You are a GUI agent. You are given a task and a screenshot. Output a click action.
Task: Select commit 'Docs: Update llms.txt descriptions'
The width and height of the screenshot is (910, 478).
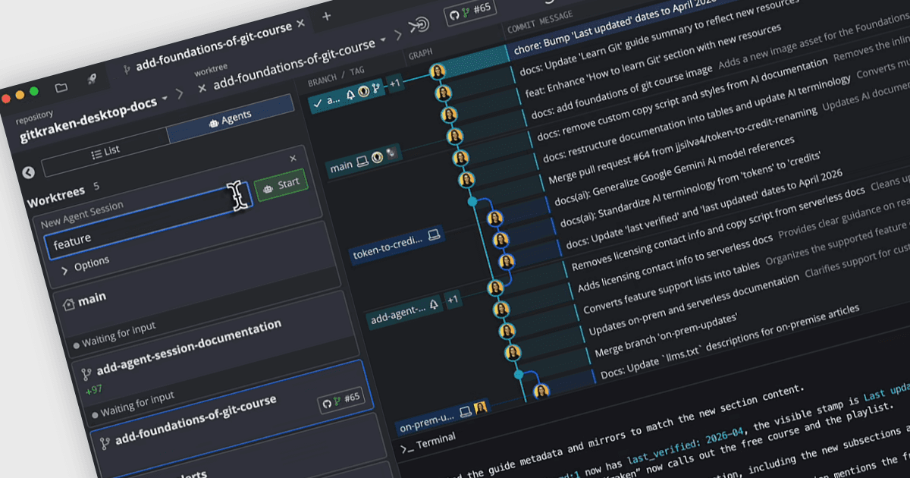coord(729,340)
